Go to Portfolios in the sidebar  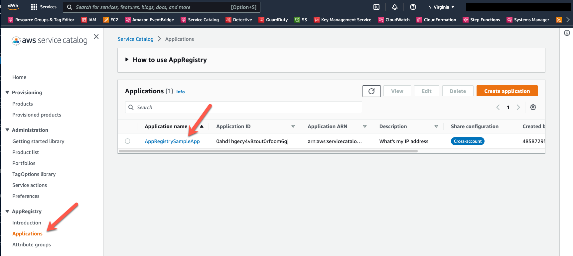[24, 163]
